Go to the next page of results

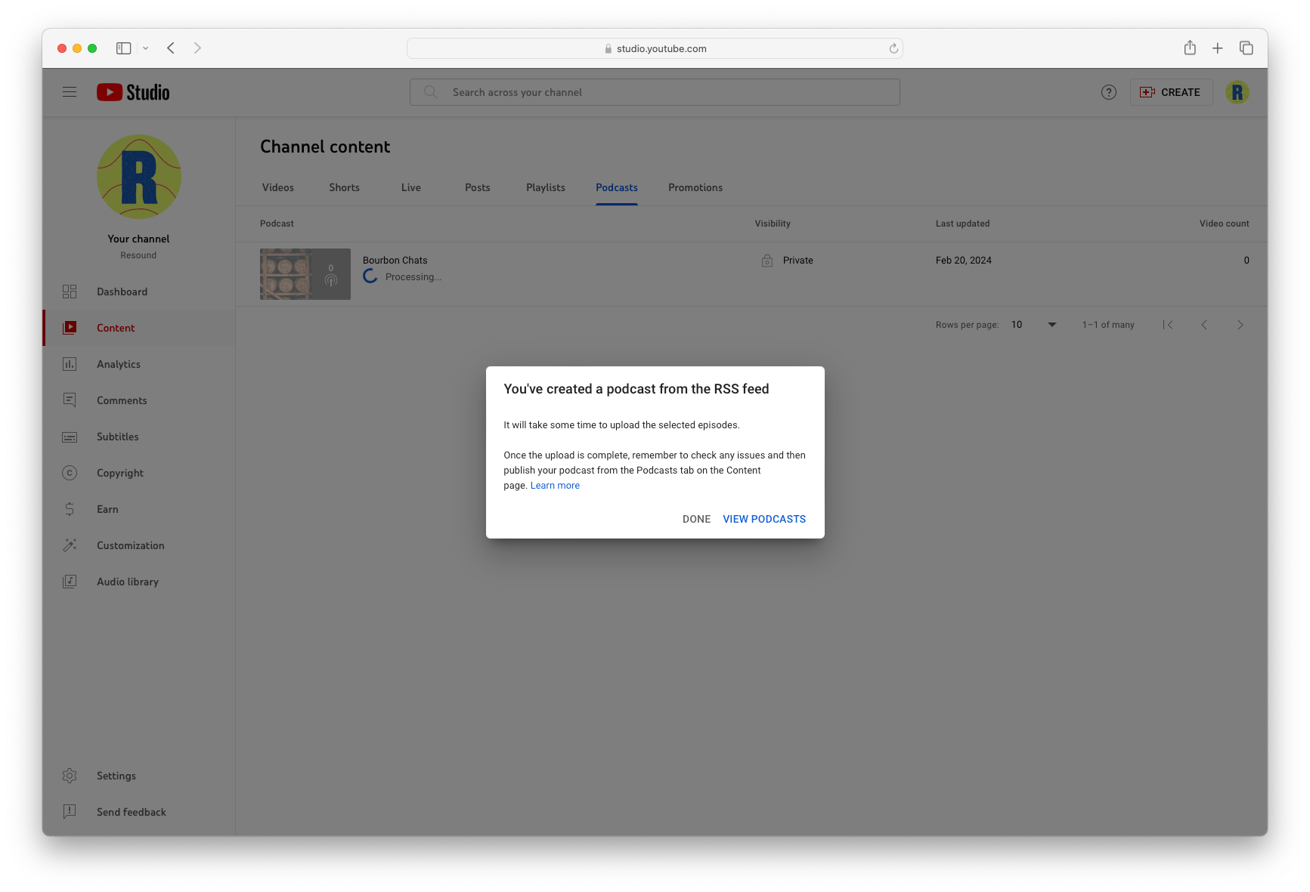1240,325
